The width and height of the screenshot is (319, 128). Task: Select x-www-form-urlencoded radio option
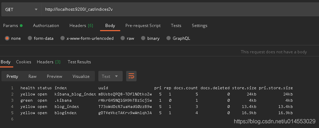[63, 38]
